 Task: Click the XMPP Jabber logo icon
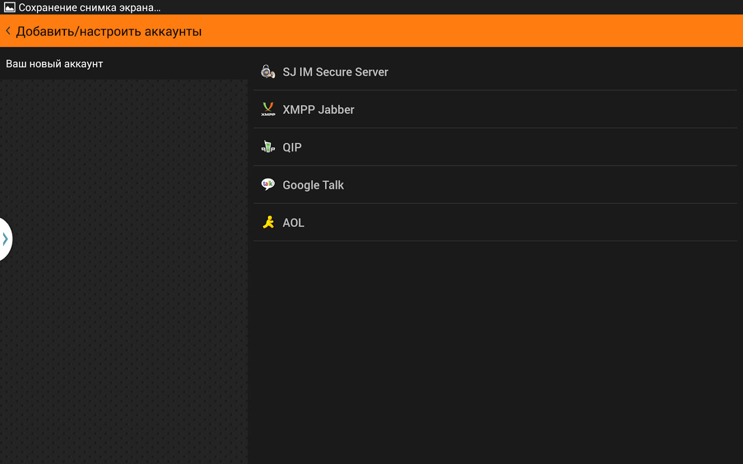coord(268,109)
